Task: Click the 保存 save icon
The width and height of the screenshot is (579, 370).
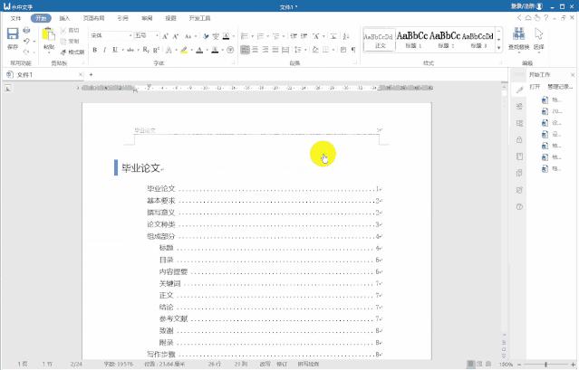Action: click(x=13, y=33)
